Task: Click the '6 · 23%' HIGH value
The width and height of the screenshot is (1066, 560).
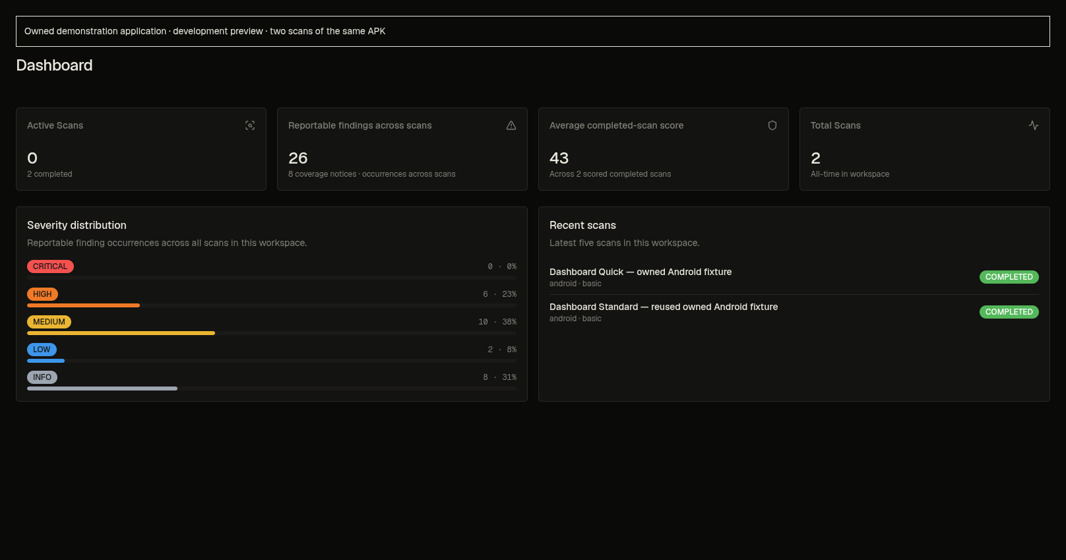Action: click(x=499, y=294)
